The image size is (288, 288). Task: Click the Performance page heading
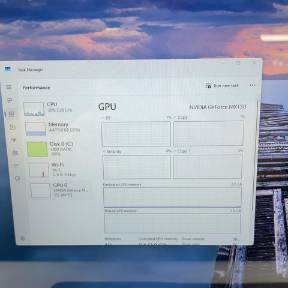pos(36,88)
